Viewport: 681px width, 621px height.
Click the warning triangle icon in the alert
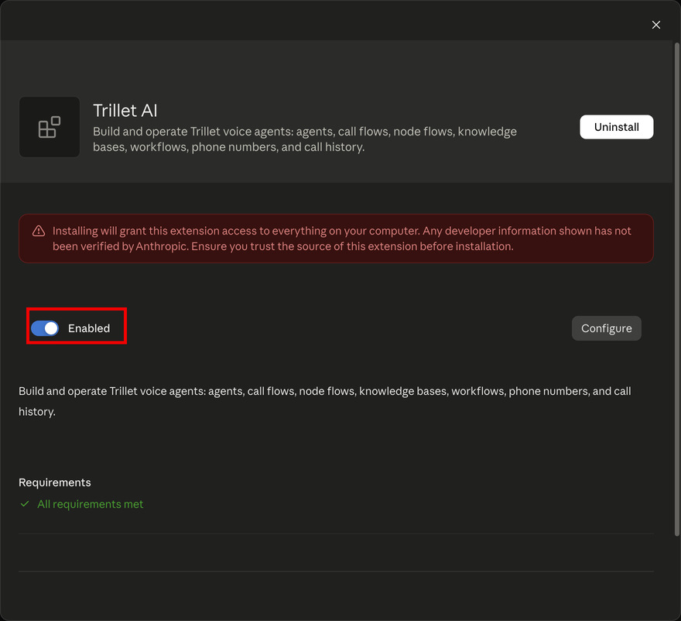(x=39, y=232)
